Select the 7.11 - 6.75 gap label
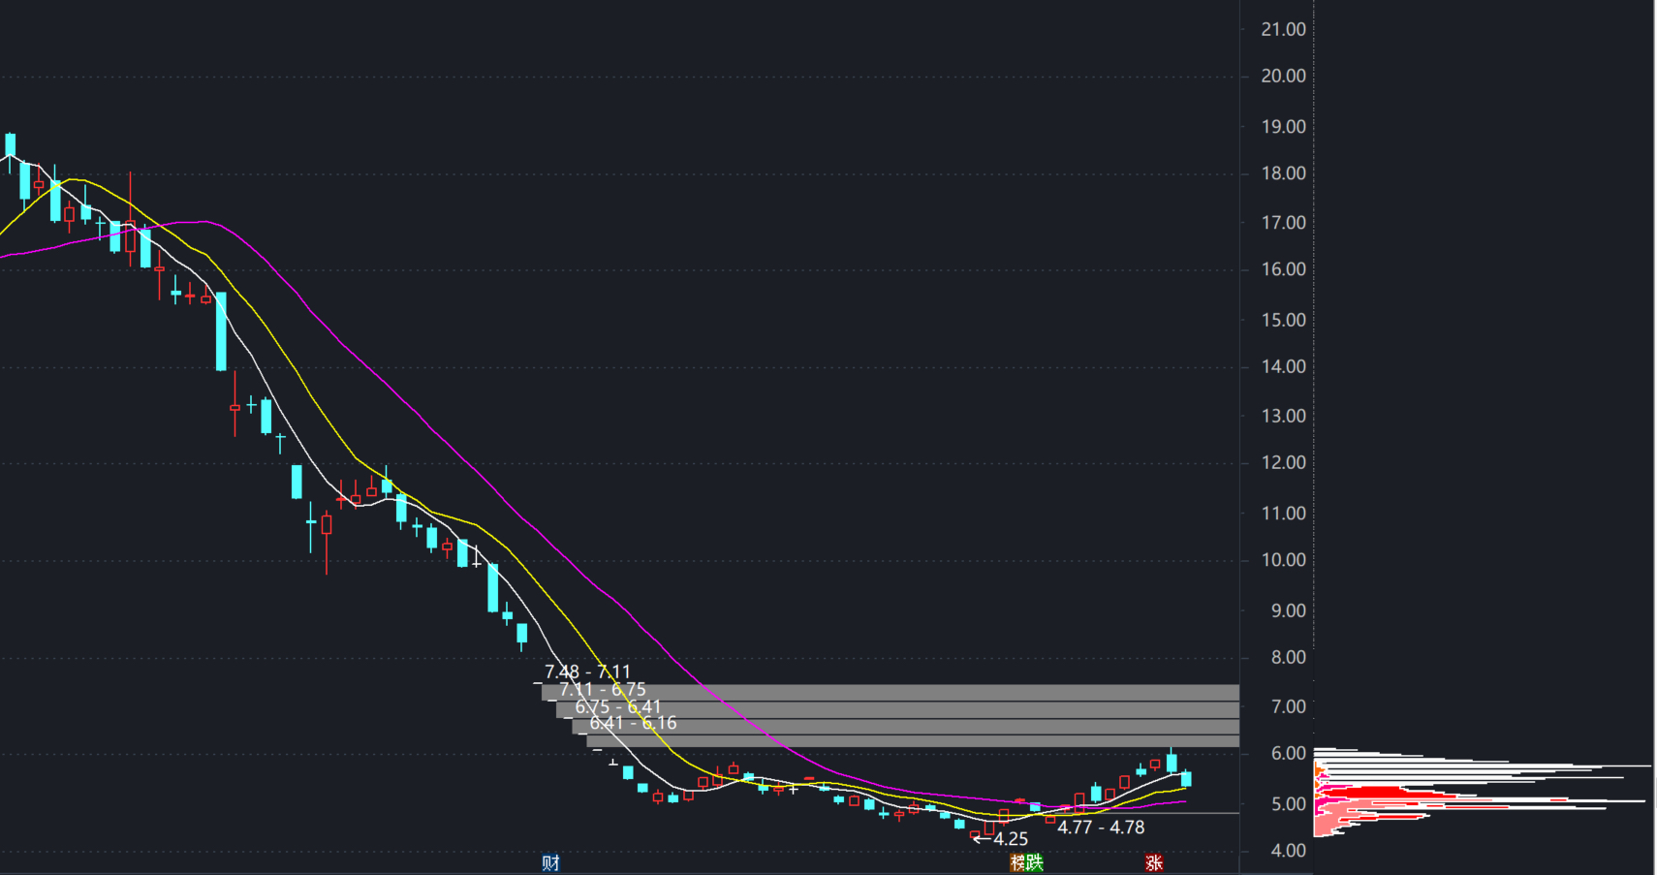Viewport: 1657px width, 875px height. 603,689
